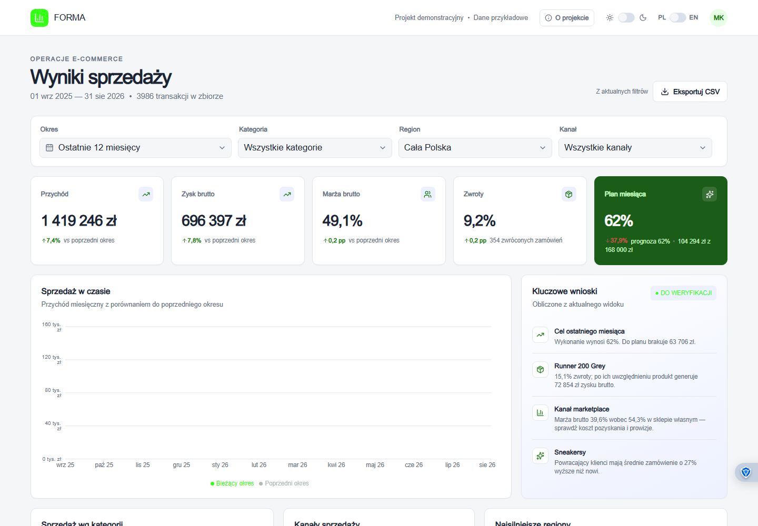Click the O projekcie button
The image size is (758, 526).
tap(567, 18)
